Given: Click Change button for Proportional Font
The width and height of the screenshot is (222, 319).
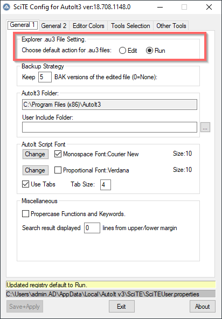Looking at the screenshot, I should [x=35, y=170].
